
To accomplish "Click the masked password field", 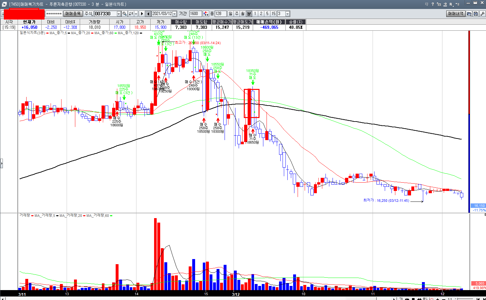I will 54,14.
